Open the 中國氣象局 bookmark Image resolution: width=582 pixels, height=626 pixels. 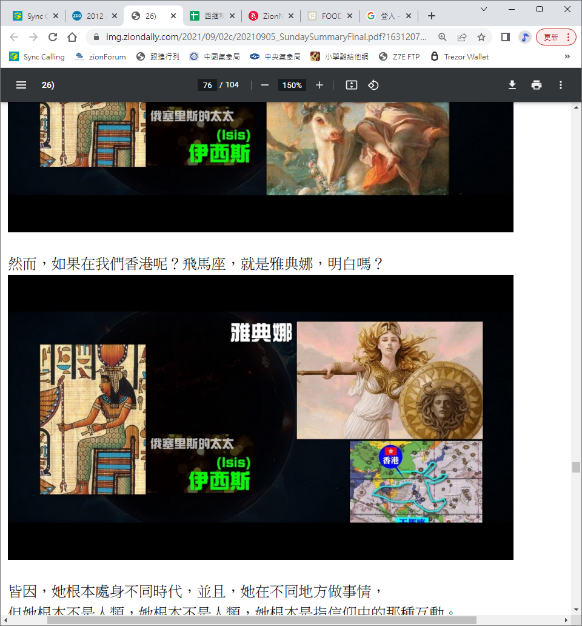point(215,56)
